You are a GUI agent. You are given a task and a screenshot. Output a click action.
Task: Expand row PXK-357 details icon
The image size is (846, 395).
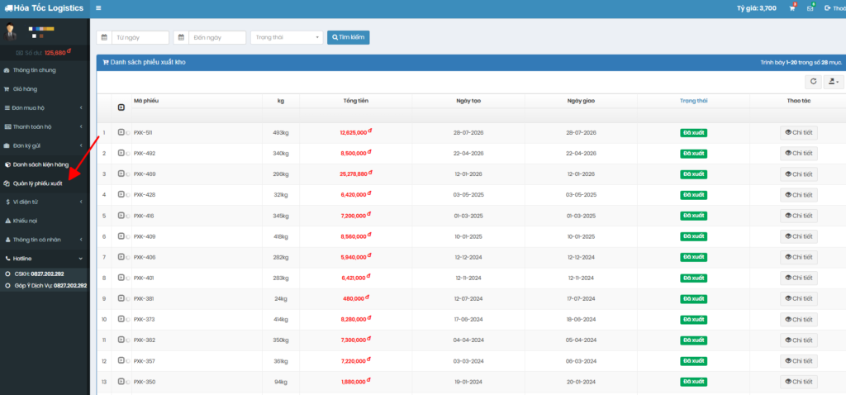pos(121,360)
